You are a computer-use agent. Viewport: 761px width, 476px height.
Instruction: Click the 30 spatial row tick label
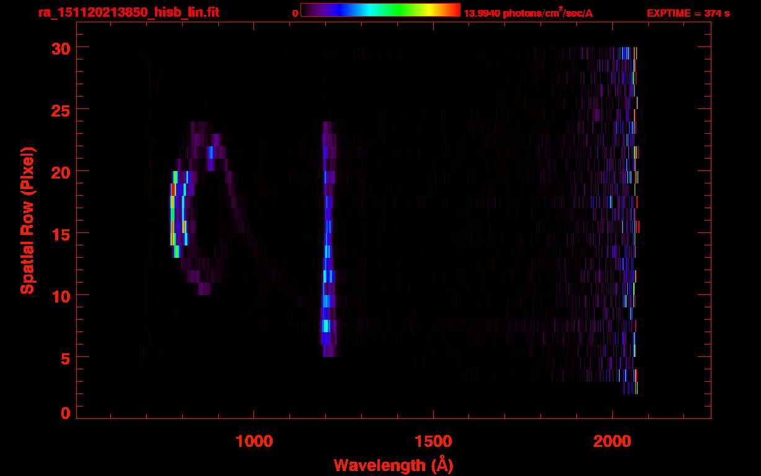click(x=60, y=48)
